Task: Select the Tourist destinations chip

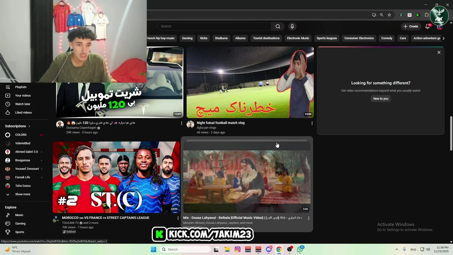Action: (266, 38)
